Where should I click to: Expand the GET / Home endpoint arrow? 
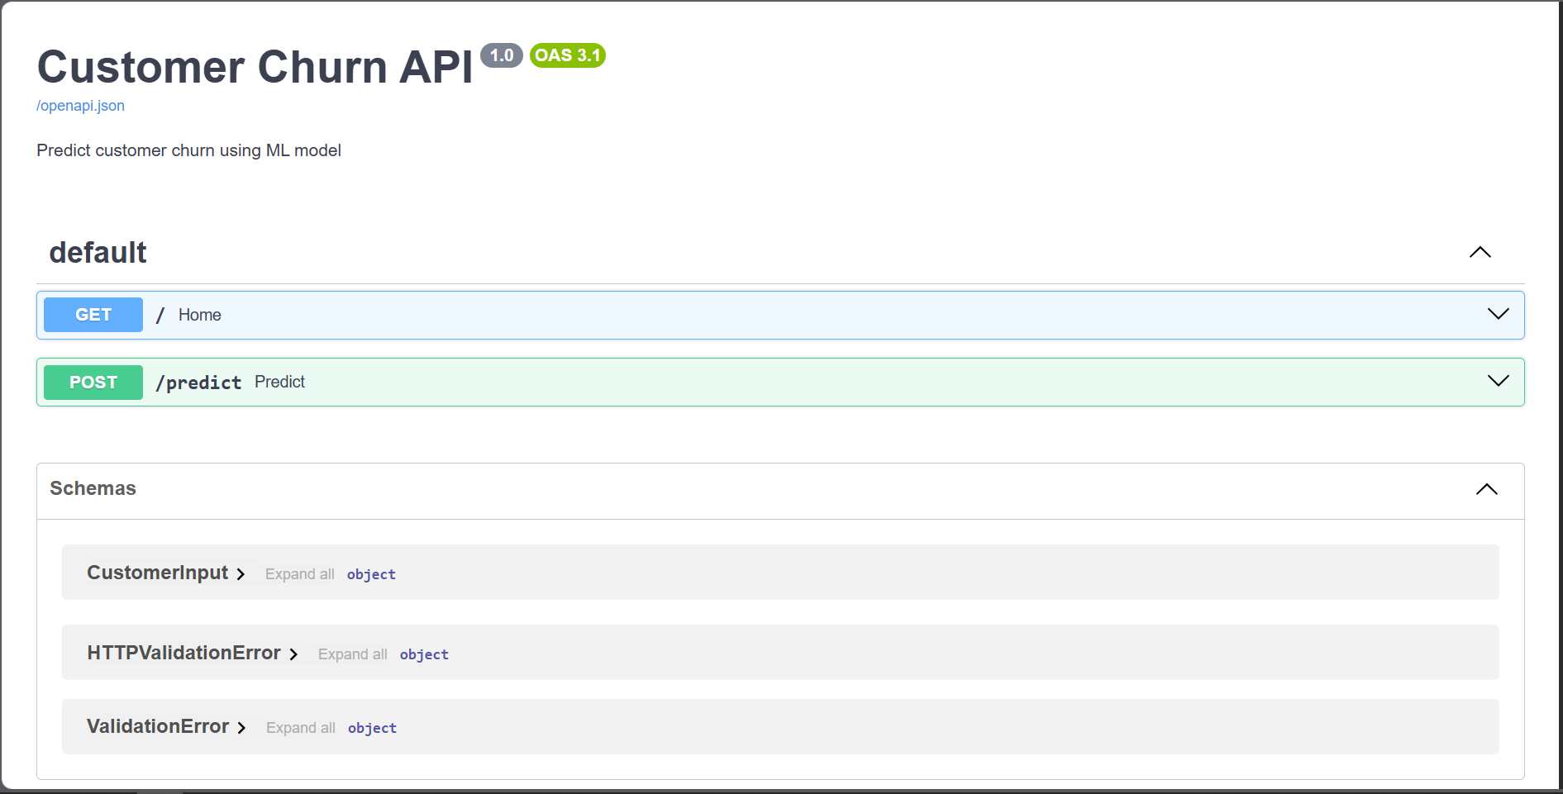click(x=1498, y=314)
